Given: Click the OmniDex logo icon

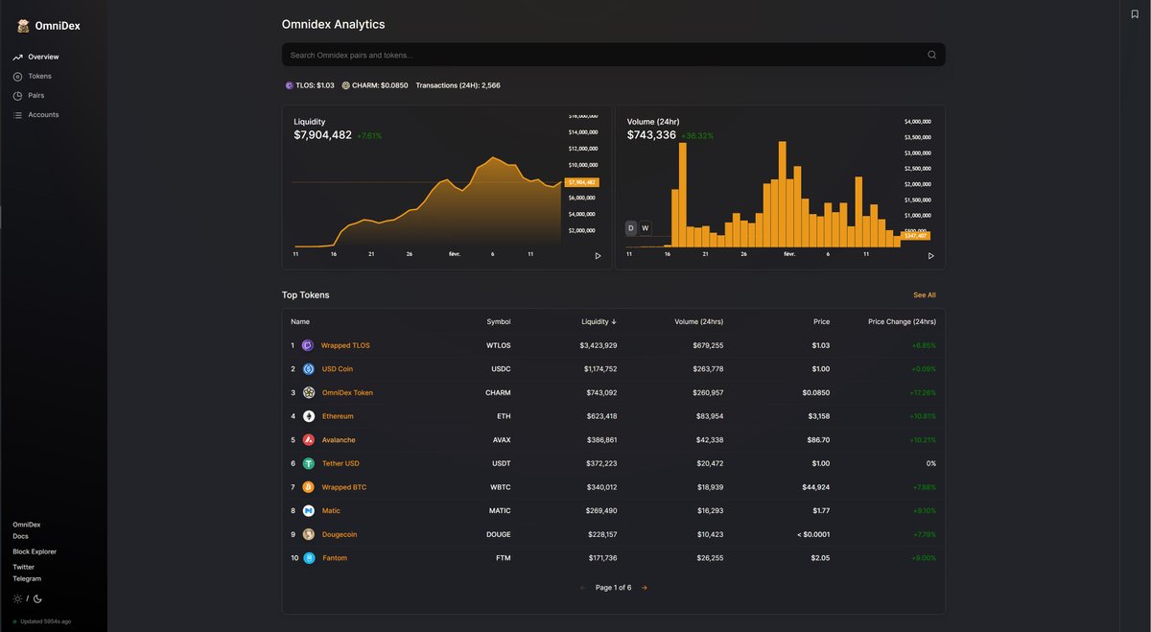Looking at the screenshot, I should (x=23, y=26).
